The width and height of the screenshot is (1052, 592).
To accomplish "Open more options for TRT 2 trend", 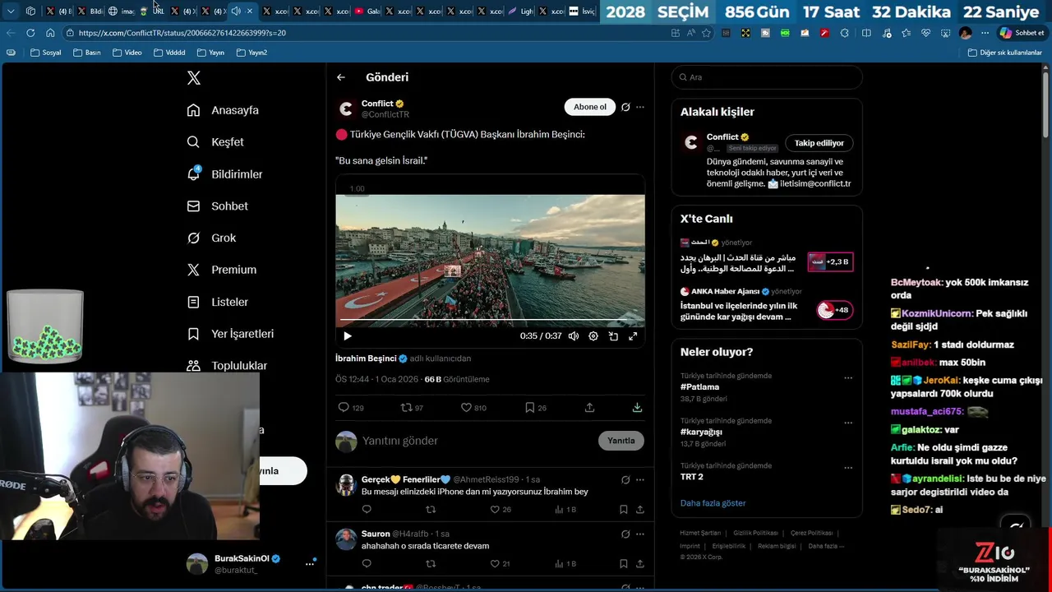I will pos(848,468).
